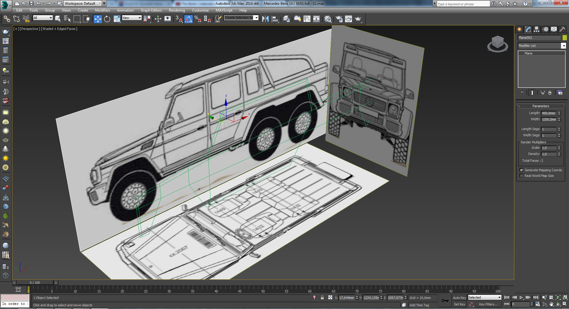Screen dimensions: 569x309
Task: Open the MAXScript menu
Action: tap(224, 10)
